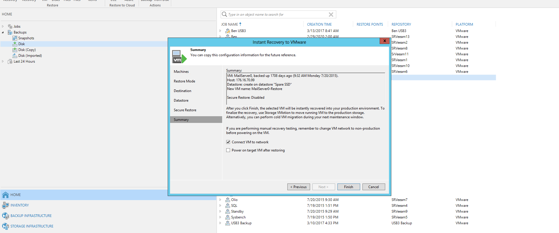Click the 3/13/2017 8:41 AM creation time

323,31
